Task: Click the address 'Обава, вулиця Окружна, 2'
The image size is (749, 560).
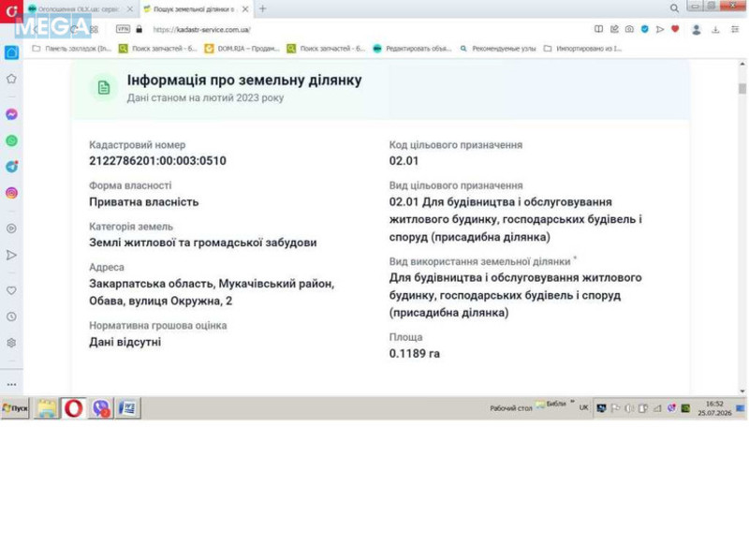Action: point(160,301)
